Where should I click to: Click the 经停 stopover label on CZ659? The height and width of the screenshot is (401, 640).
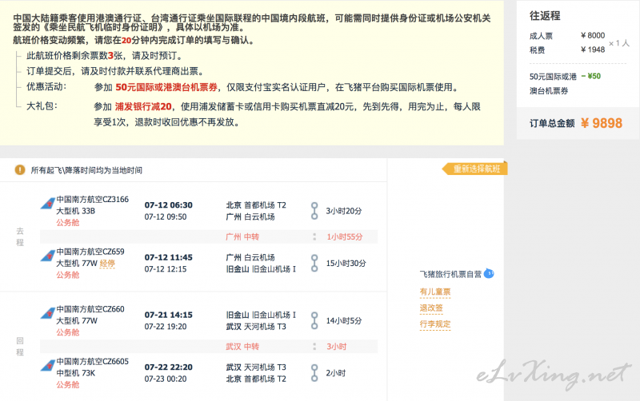[107, 264]
